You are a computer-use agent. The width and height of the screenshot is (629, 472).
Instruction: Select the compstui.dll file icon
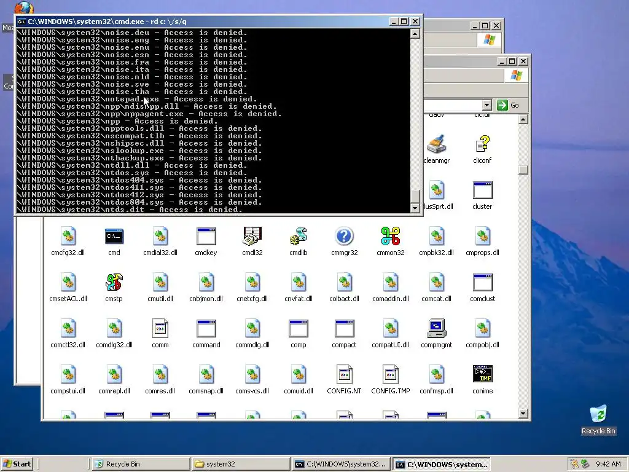68,374
